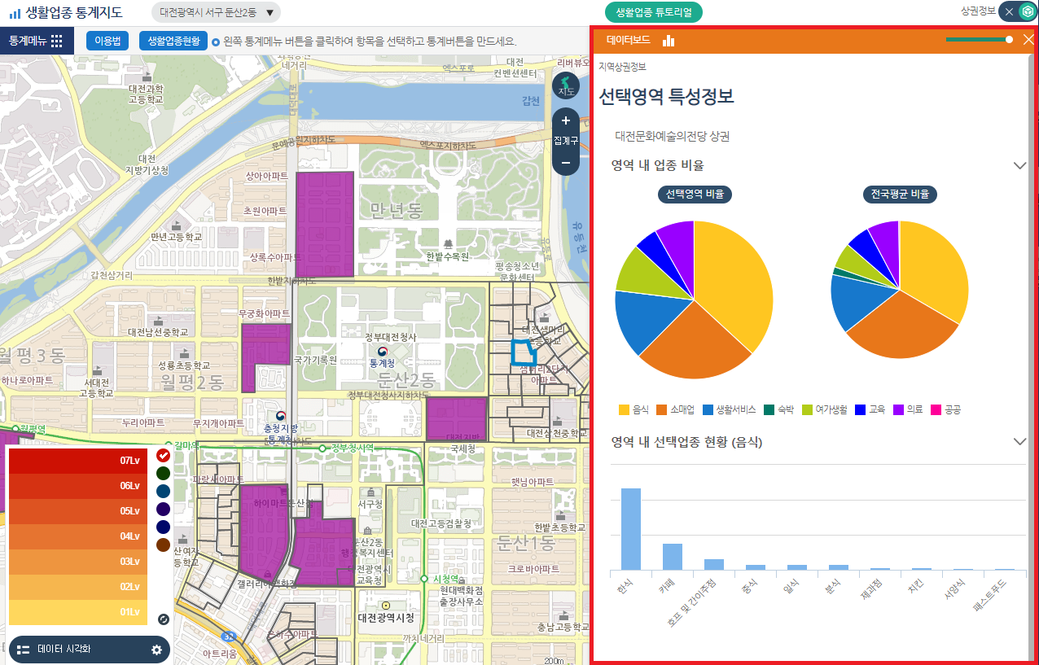
Task: Select the 전국평균 비율 tab
Action: (x=899, y=195)
